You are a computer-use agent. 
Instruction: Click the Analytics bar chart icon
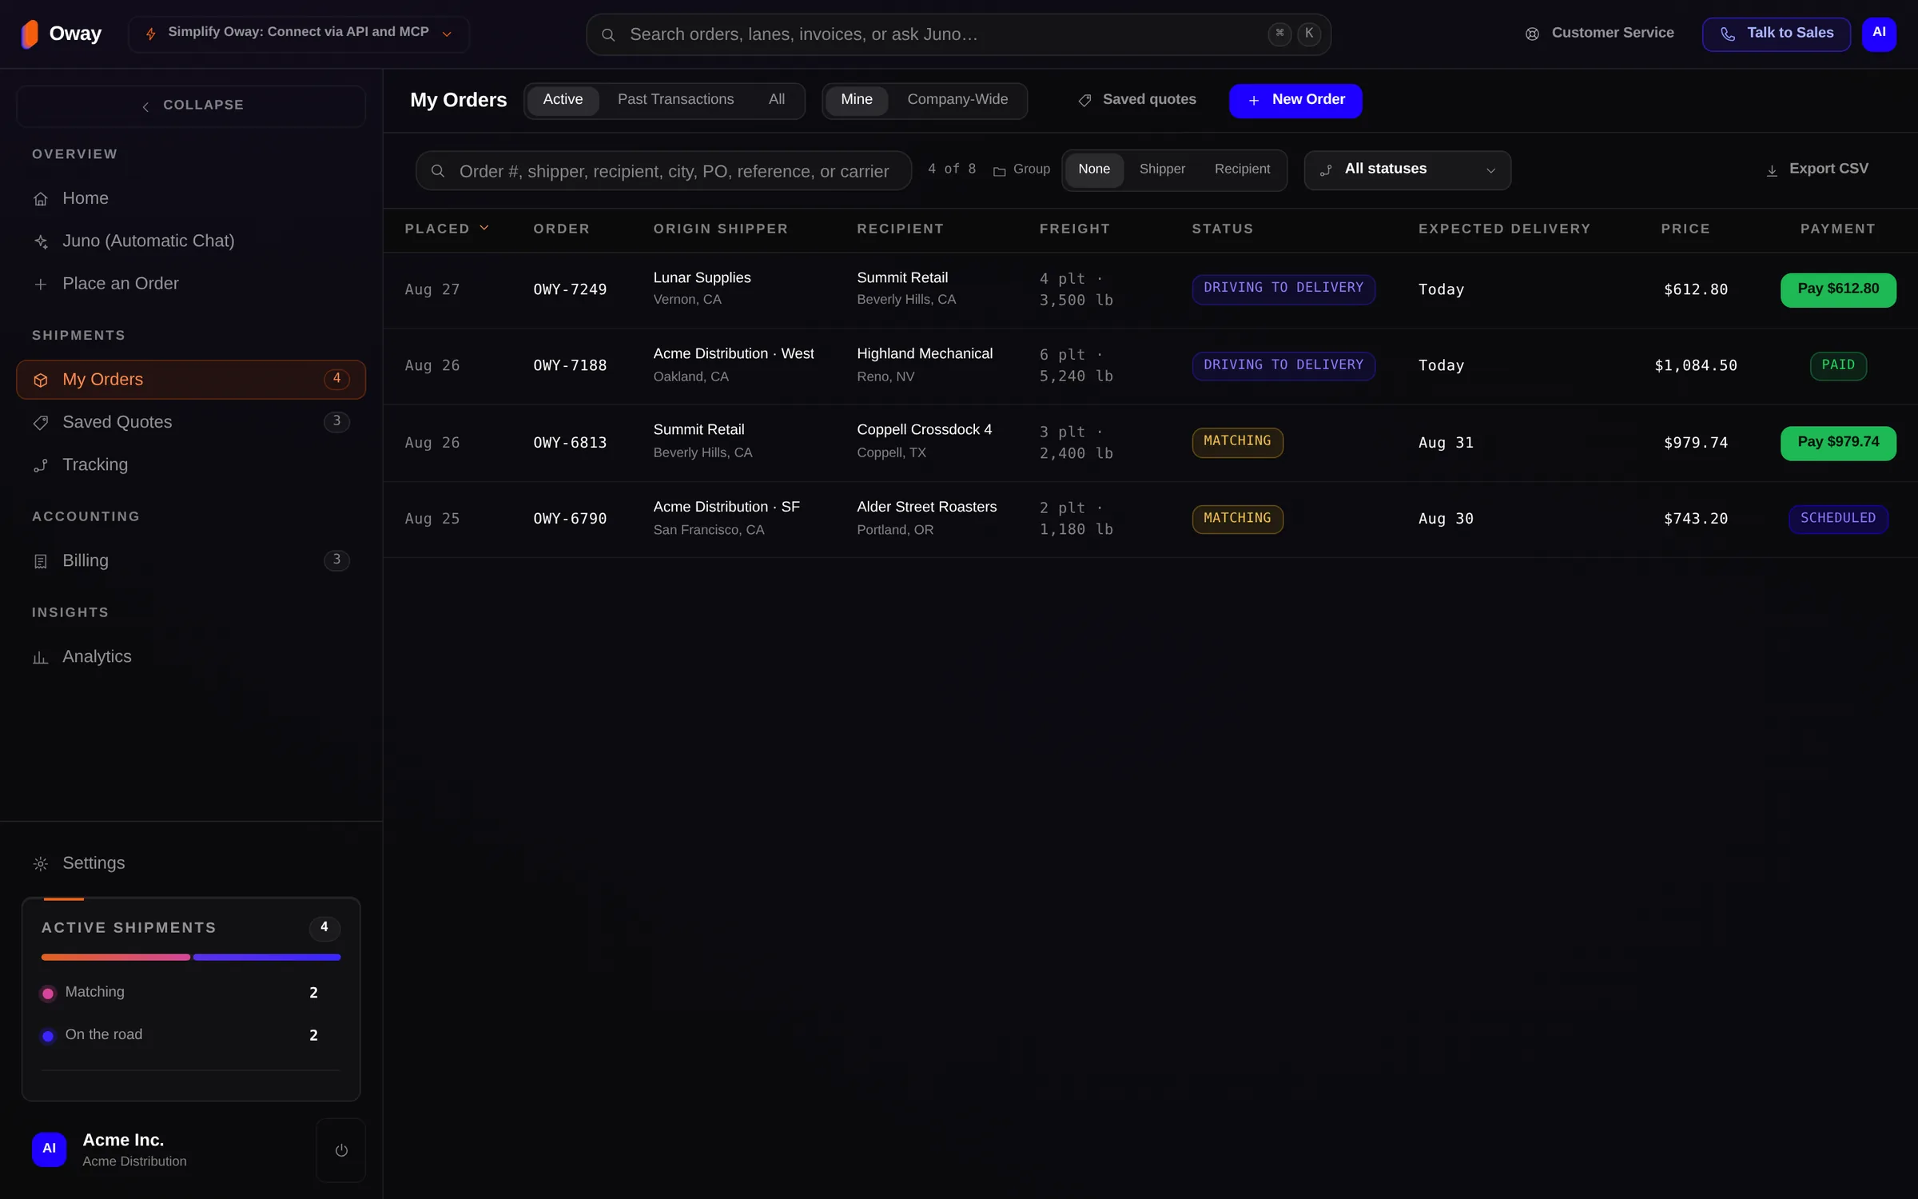point(41,657)
